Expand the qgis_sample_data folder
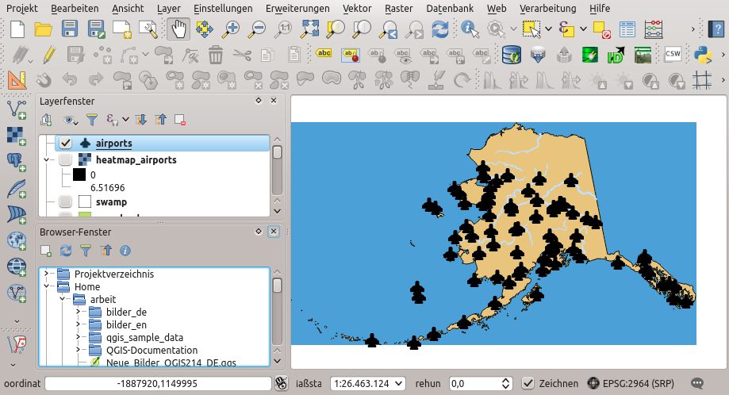Image resolution: width=729 pixels, height=395 pixels. [x=79, y=337]
